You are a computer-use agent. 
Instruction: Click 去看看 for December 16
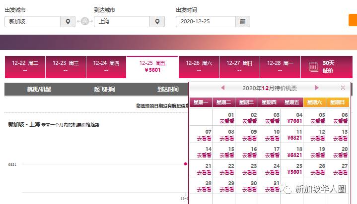point(249,155)
